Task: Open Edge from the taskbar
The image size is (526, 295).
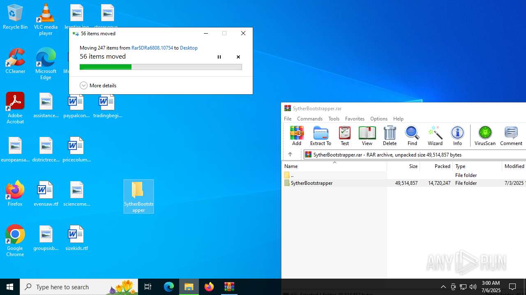Action: pos(169,287)
